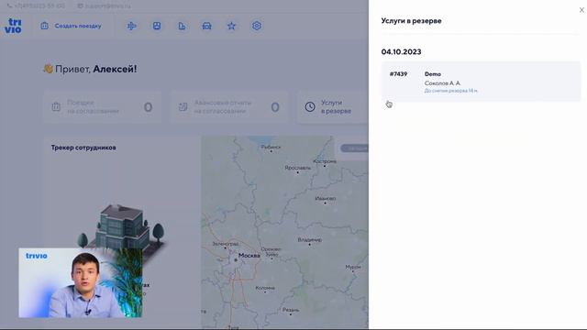The image size is (587, 330).
Task: Open 'Услуги в резерве' card
Action: click(333, 106)
